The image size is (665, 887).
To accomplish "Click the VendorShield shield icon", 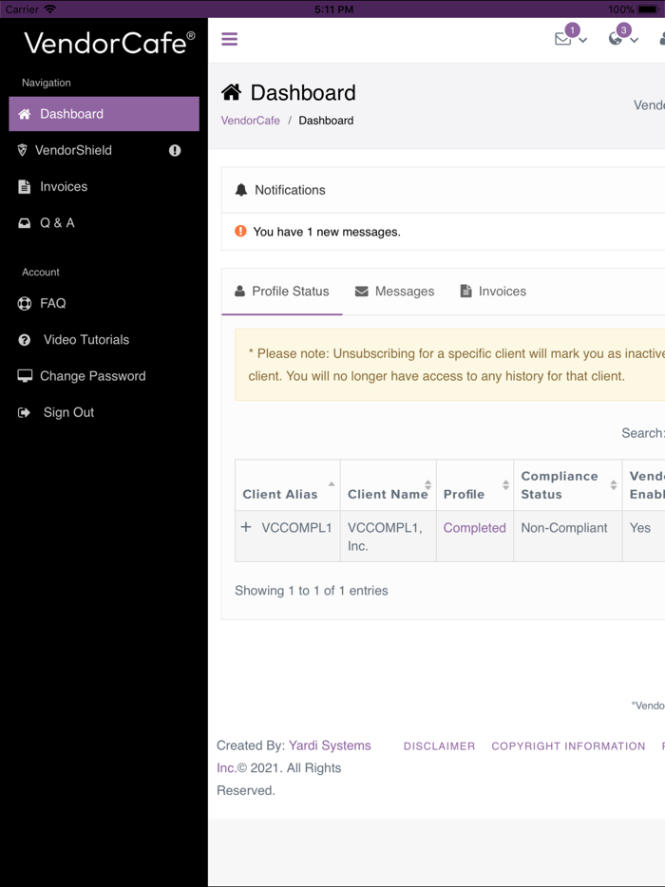I will tap(22, 150).
